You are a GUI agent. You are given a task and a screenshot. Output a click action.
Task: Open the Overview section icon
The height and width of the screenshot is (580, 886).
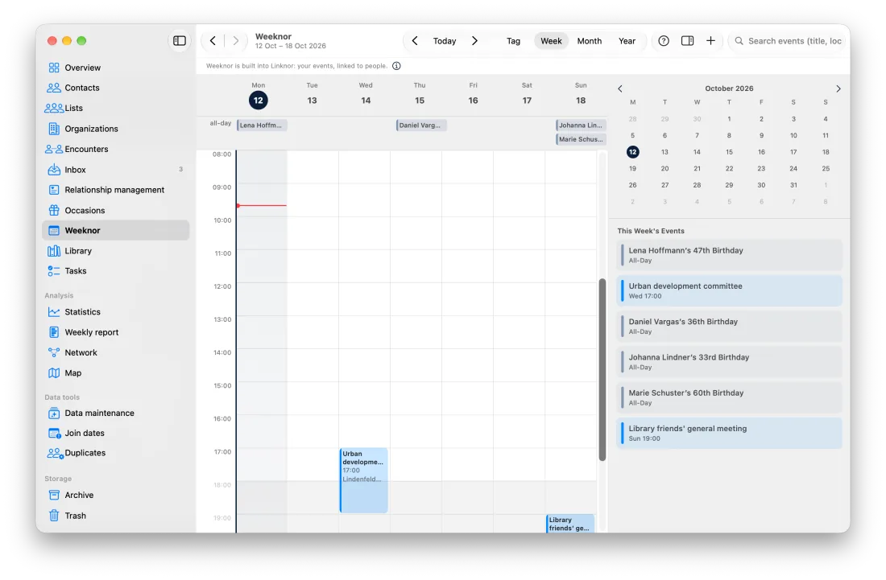54,68
